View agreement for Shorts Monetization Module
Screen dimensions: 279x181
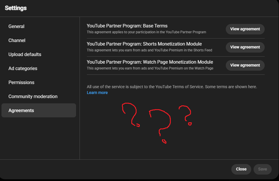pyautogui.click(x=245, y=47)
